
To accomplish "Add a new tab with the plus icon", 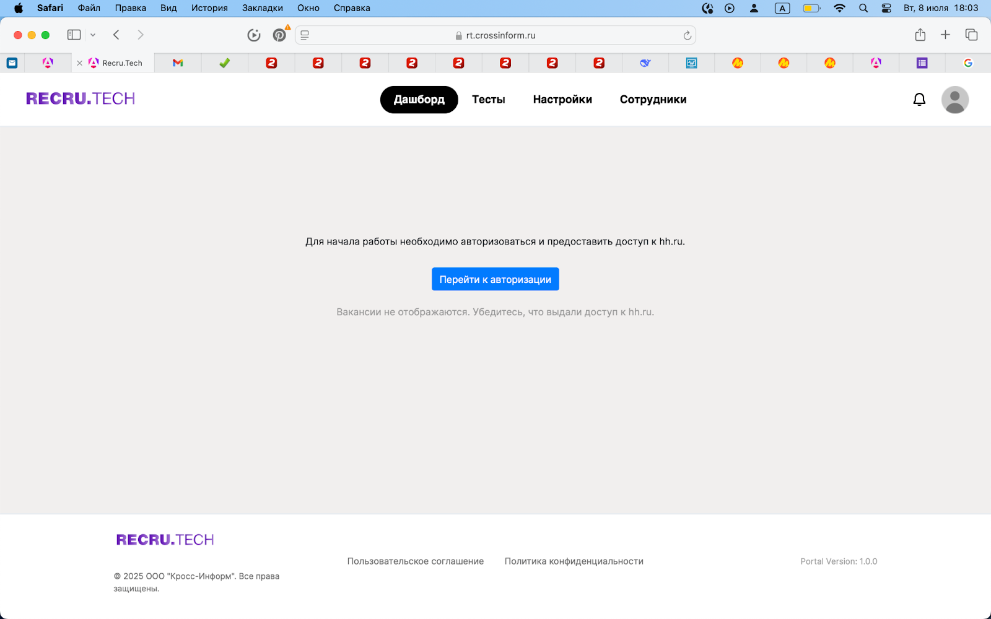I will [x=945, y=35].
